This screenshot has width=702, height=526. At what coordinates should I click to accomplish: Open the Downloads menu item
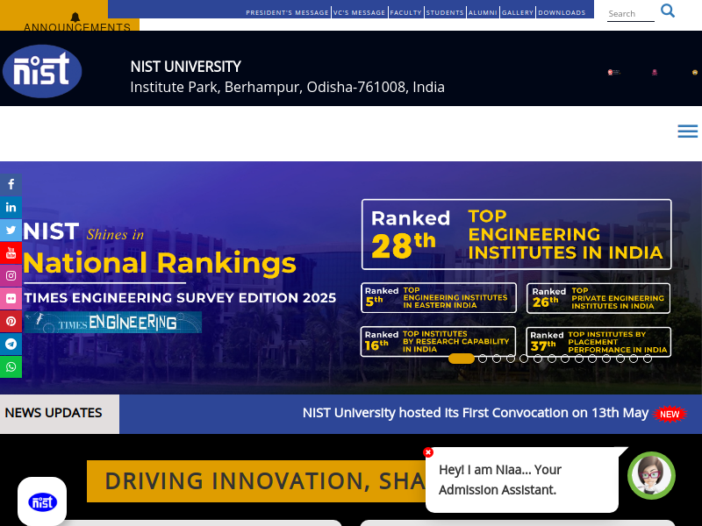562,12
